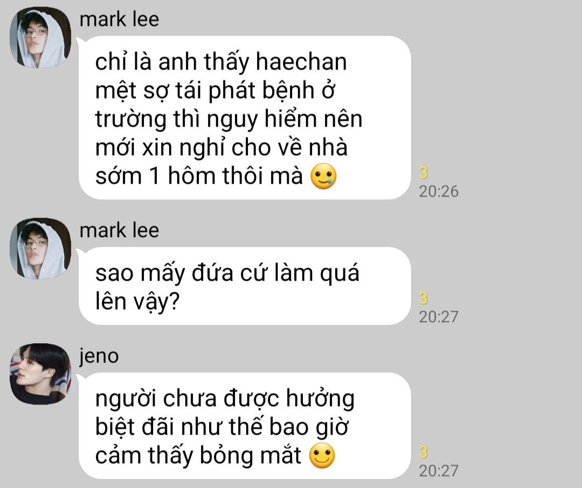The height and width of the screenshot is (488, 582).
Task: Select the 'mark lee' name above 'sao mấy đứa'
Action: tap(119, 230)
